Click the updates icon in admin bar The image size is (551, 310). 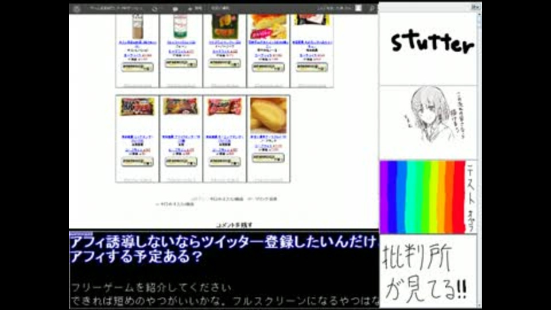(x=155, y=9)
